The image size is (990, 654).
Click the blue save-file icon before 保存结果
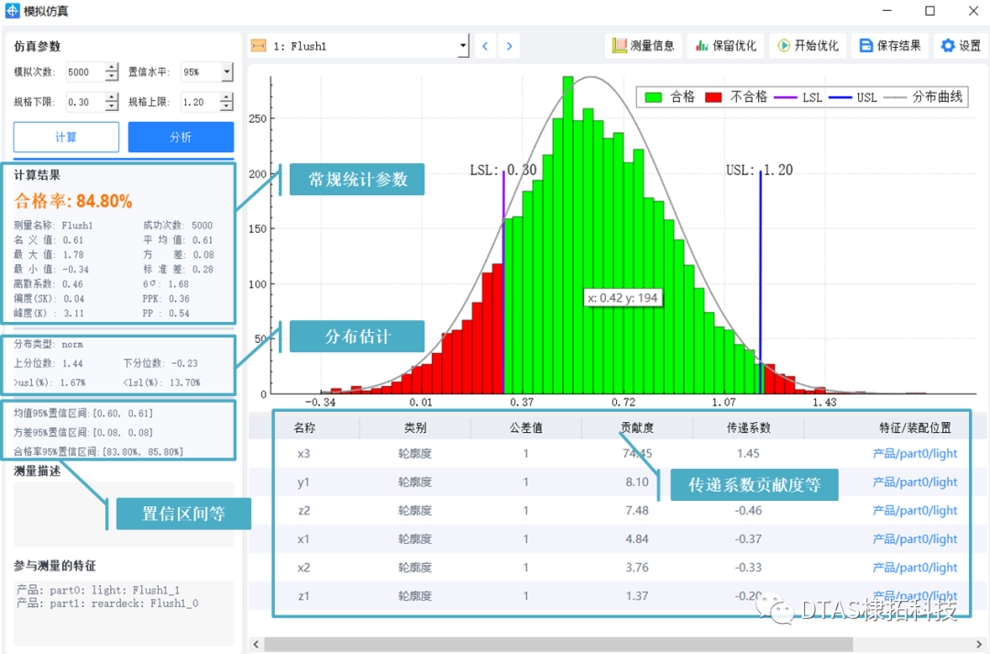pos(866,45)
